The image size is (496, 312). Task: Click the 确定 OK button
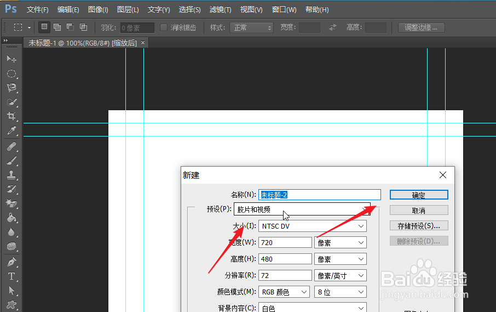(x=419, y=195)
